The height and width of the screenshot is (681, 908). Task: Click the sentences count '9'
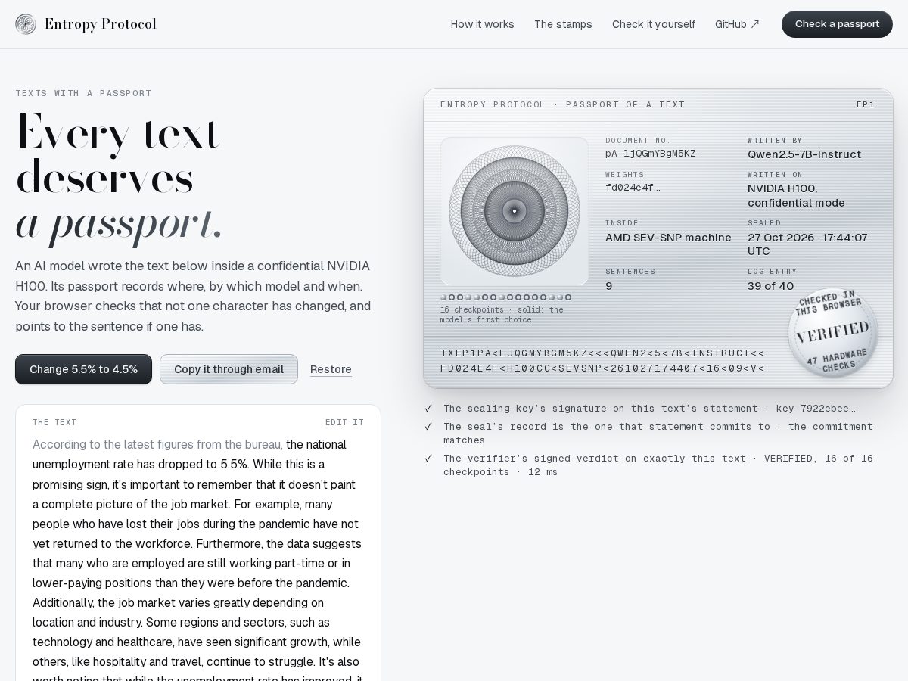click(609, 286)
